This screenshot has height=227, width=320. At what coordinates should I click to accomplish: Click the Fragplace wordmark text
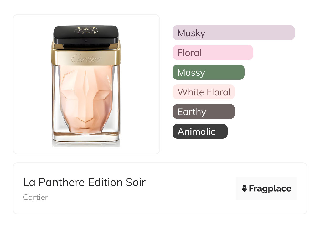(270, 188)
